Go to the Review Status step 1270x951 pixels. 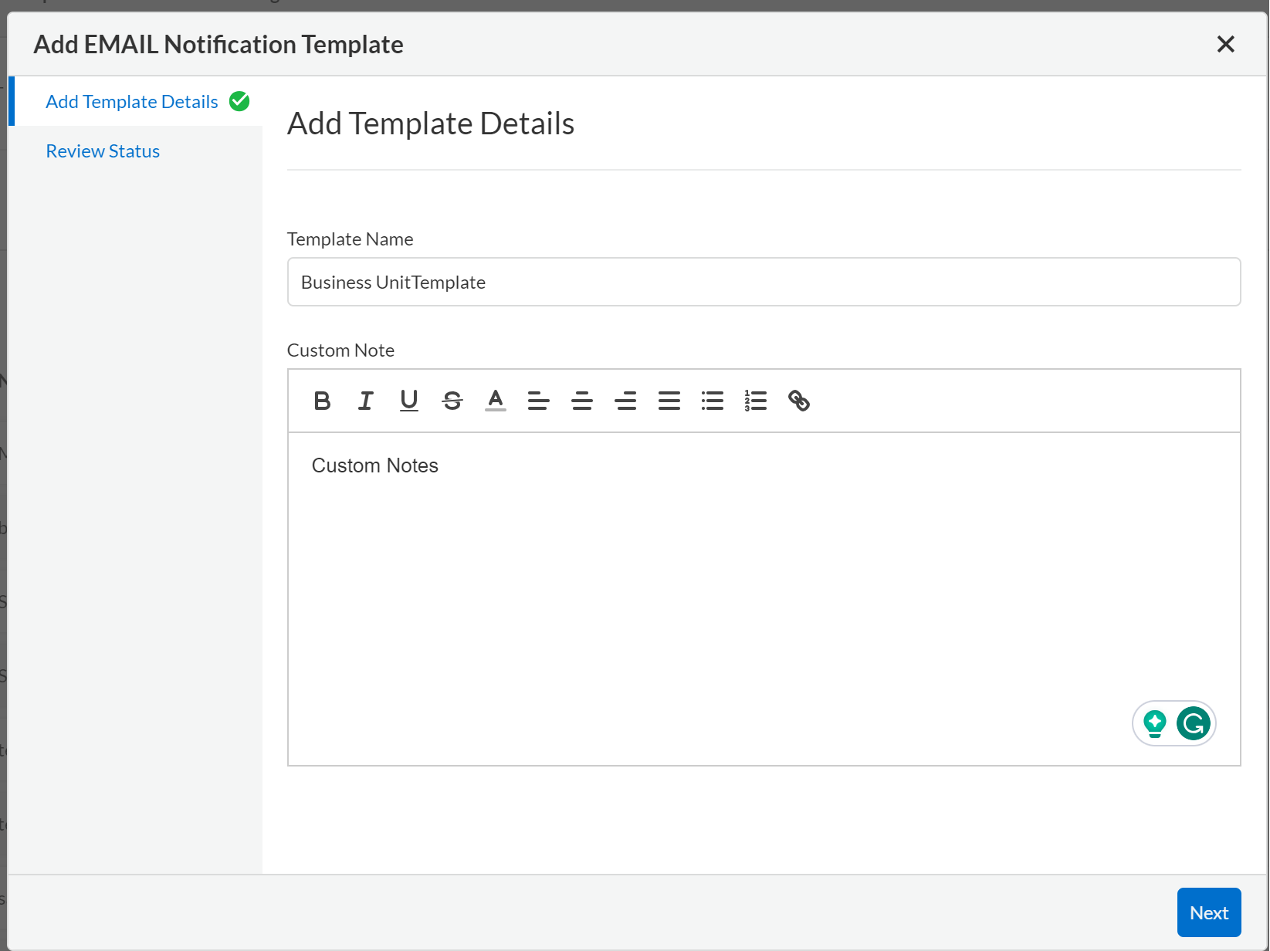click(103, 151)
